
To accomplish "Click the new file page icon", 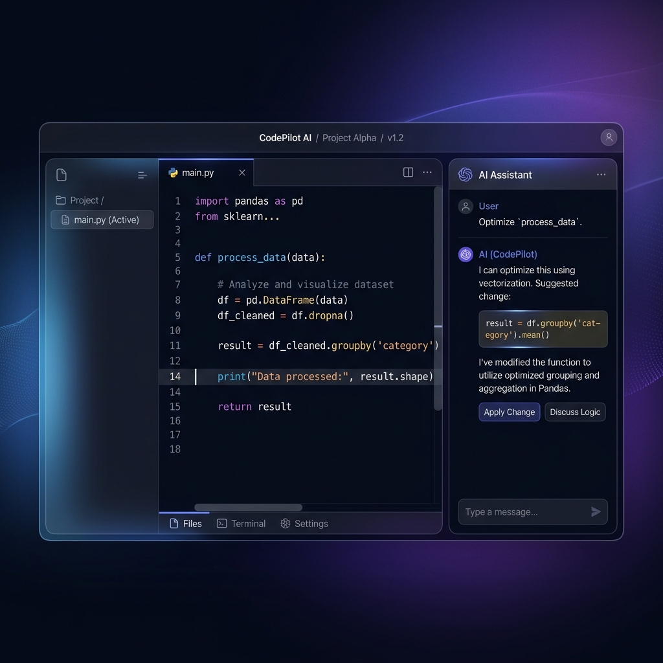I will point(62,175).
